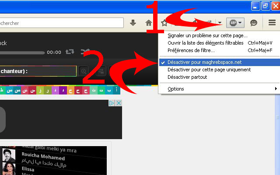Open the smiley chat bubble toolbar icon
Viewport: 280px width, 175px height.
[x=254, y=23]
